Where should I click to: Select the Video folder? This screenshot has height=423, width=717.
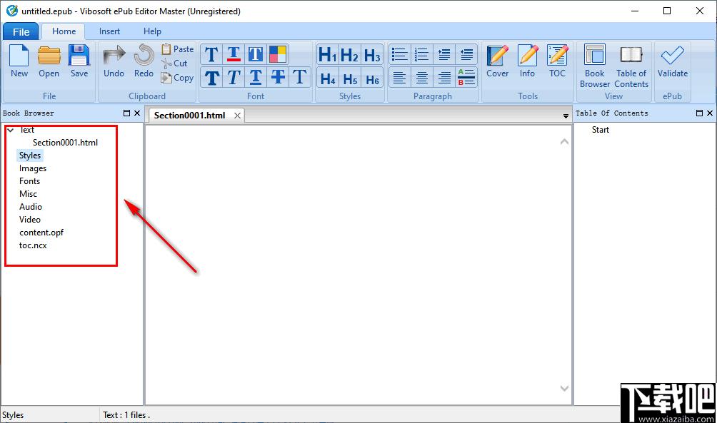pos(30,219)
